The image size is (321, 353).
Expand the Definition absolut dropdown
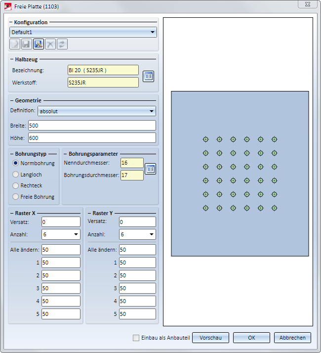coord(97,111)
